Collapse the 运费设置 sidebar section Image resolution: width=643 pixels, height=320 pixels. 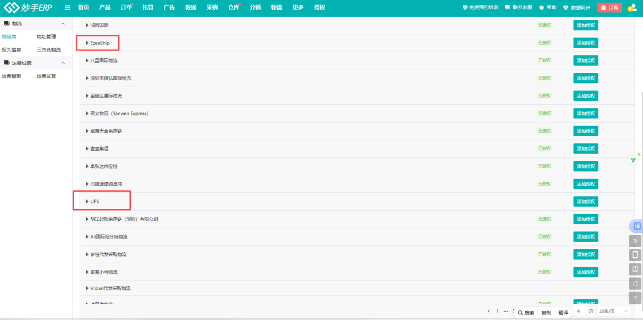point(63,63)
